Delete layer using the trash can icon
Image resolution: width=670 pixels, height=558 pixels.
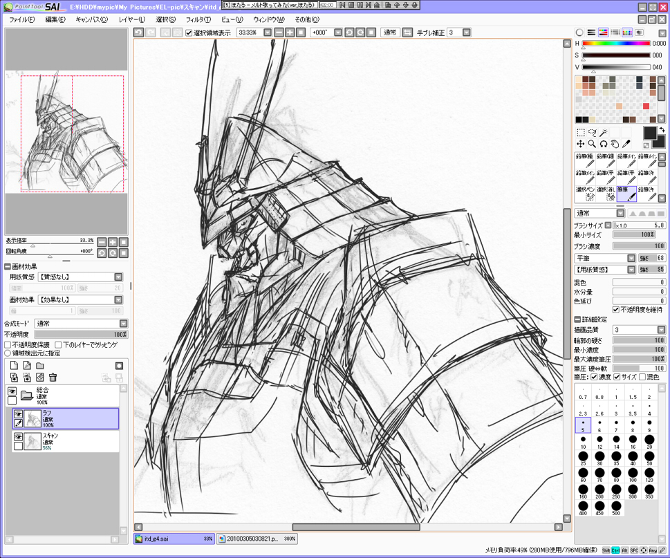[53, 377]
